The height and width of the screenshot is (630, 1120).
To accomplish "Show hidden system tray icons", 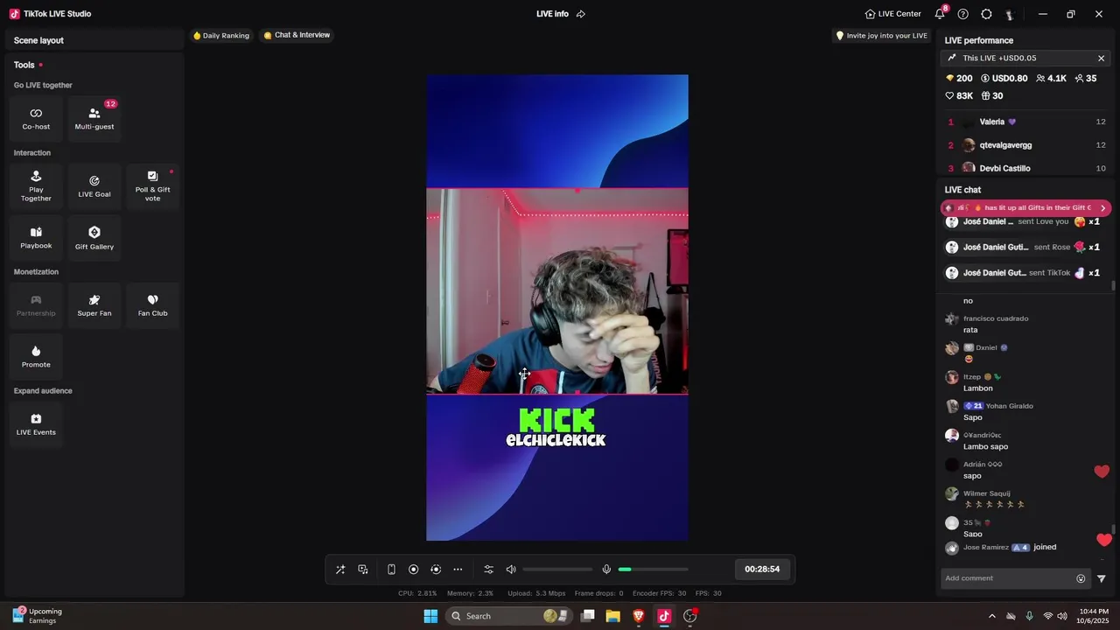I will [991, 616].
